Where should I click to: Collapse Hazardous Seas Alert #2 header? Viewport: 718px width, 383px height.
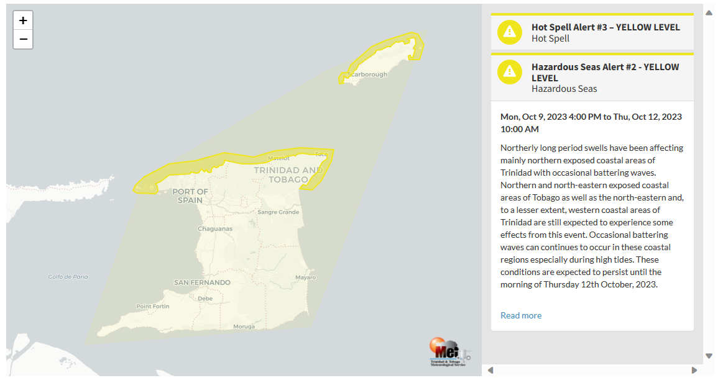(592, 78)
